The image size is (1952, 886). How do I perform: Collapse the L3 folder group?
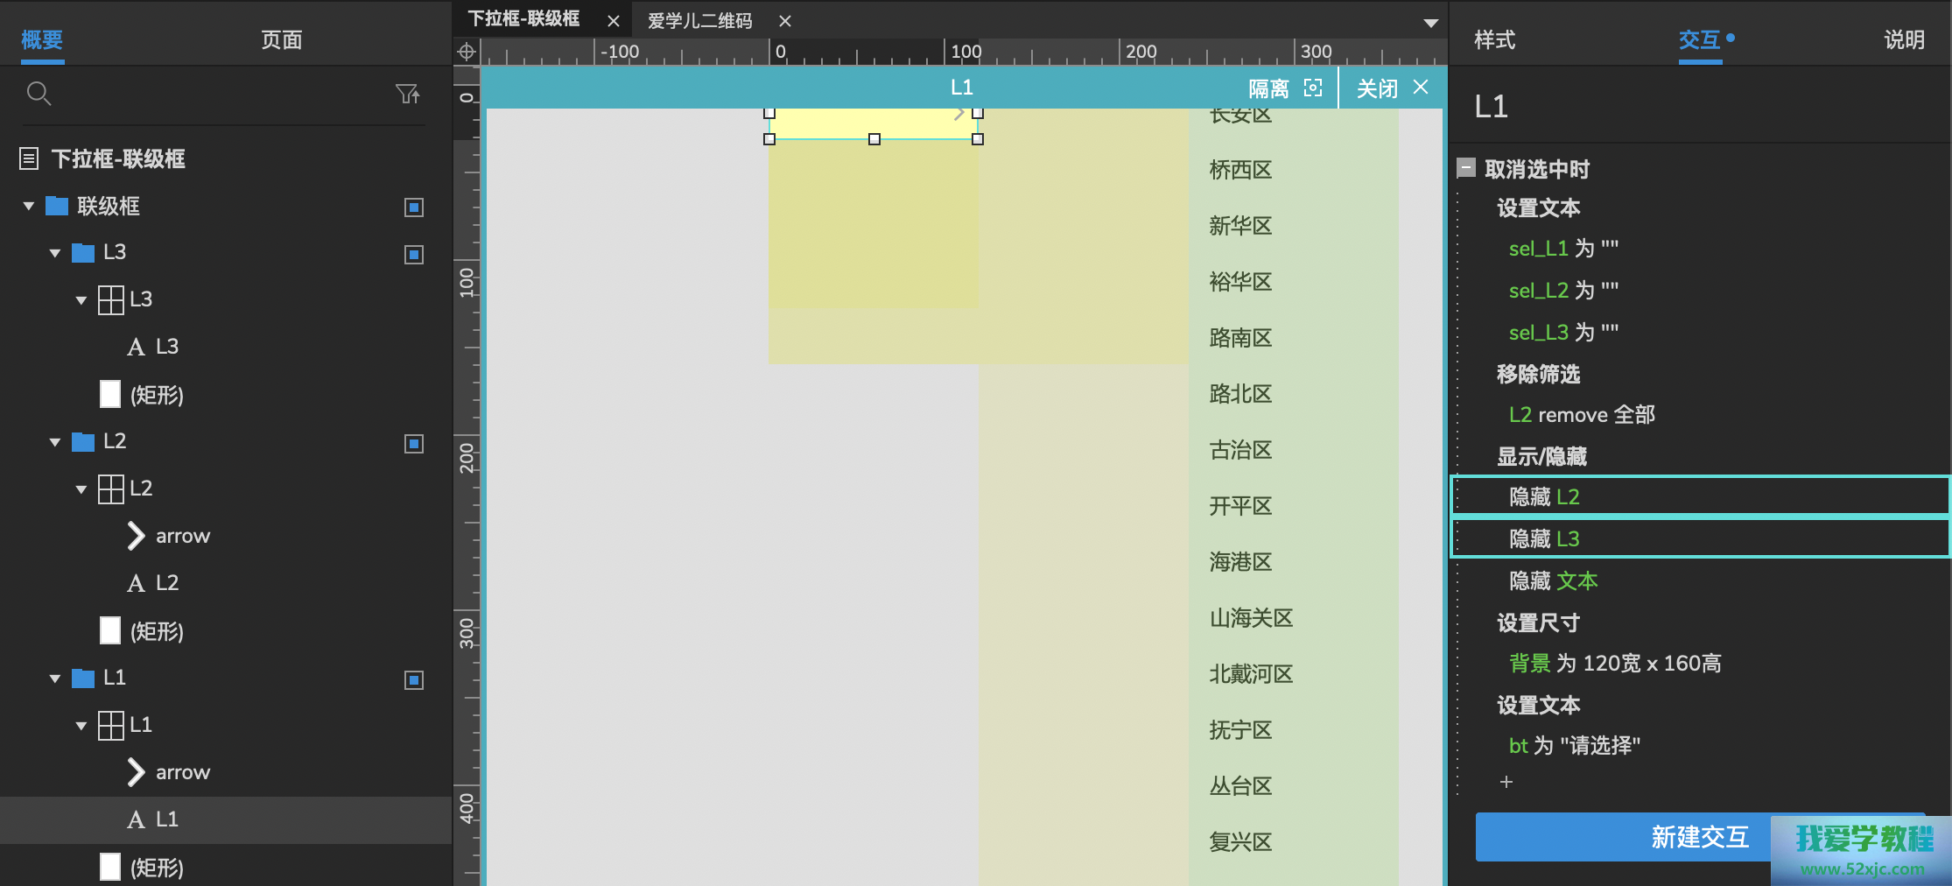click(55, 253)
